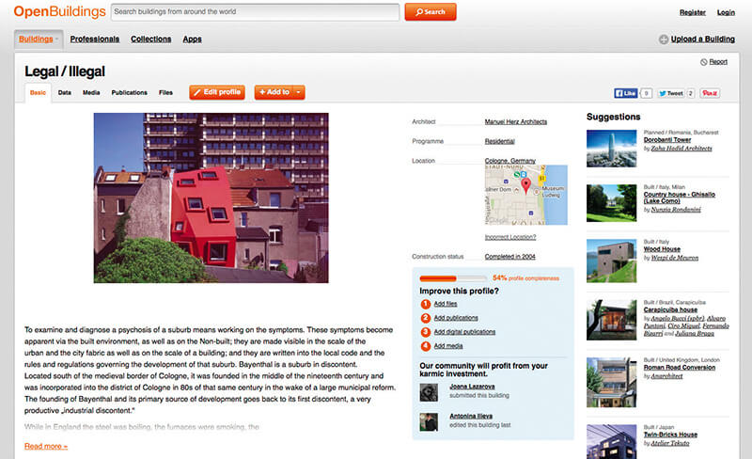This screenshot has height=459, width=752.
Task: Click the Edit profile button
Action: tap(217, 92)
